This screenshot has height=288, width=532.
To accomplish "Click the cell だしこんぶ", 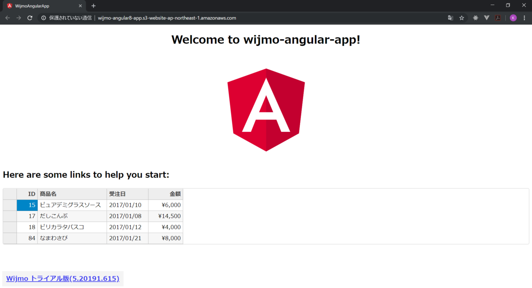I will [x=72, y=216].
